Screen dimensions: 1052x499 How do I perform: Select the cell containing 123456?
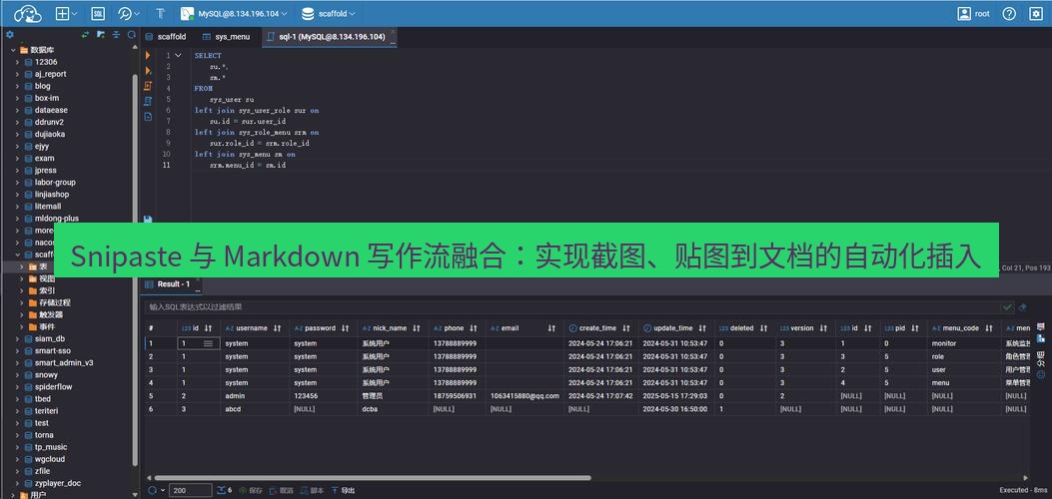324,396
